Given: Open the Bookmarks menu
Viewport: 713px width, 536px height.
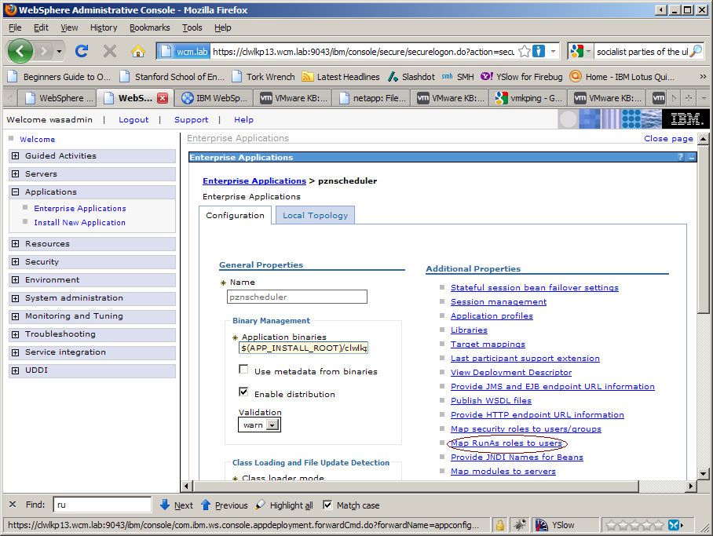Looking at the screenshot, I should click(x=150, y=27).
